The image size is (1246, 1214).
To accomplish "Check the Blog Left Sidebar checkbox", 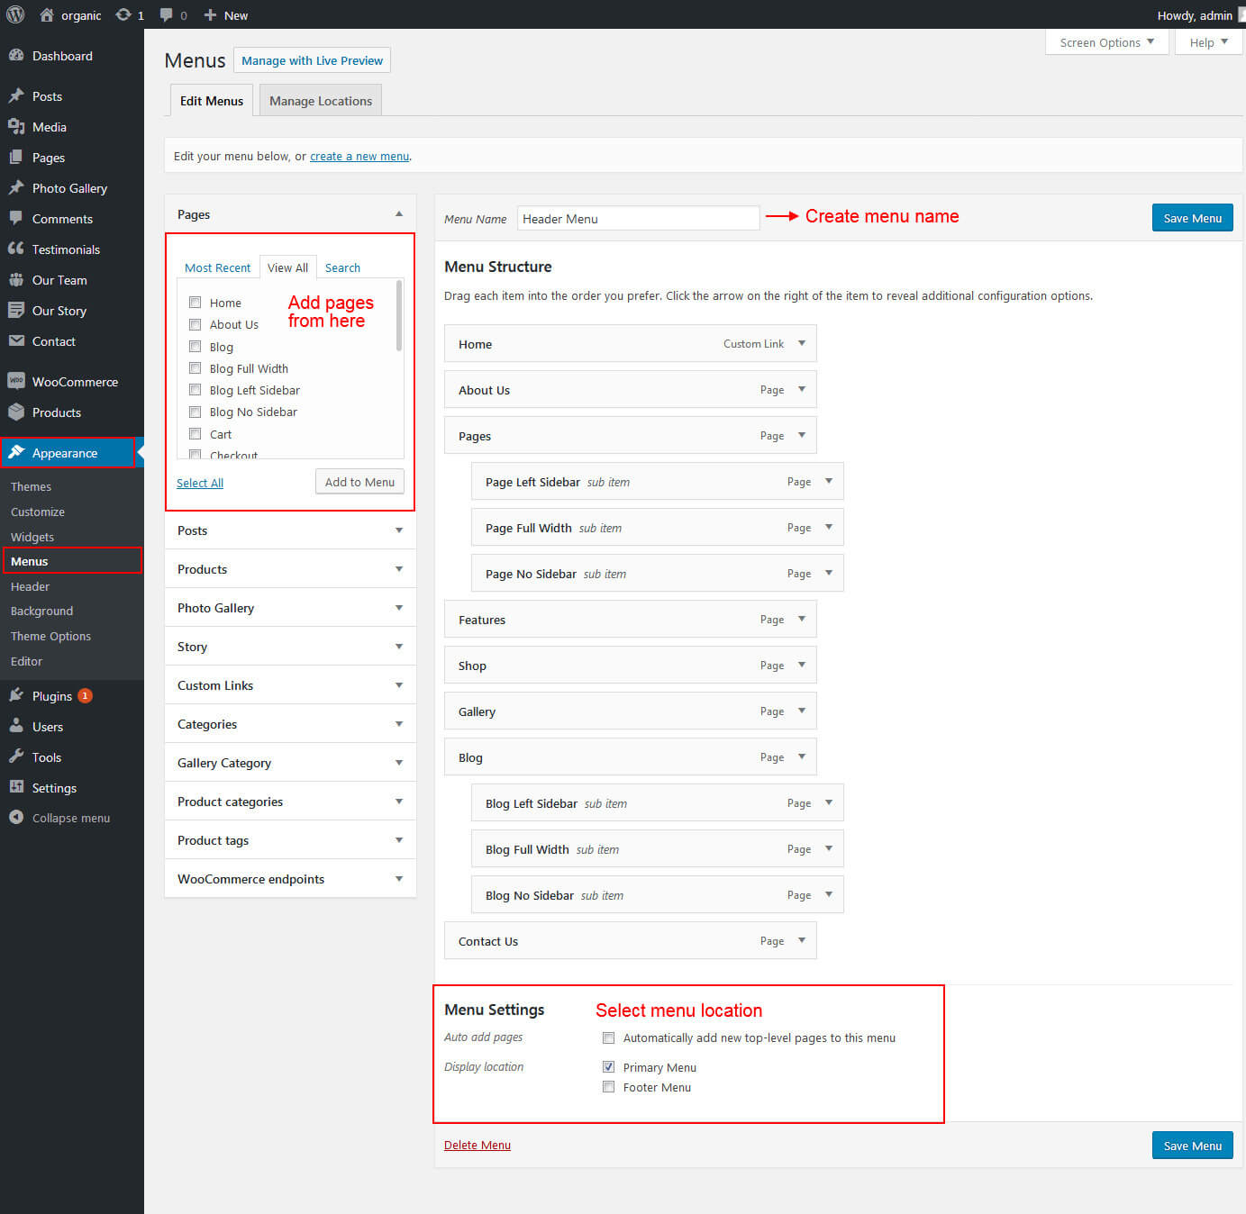I will pyautogui.click(x=195, y=389).
